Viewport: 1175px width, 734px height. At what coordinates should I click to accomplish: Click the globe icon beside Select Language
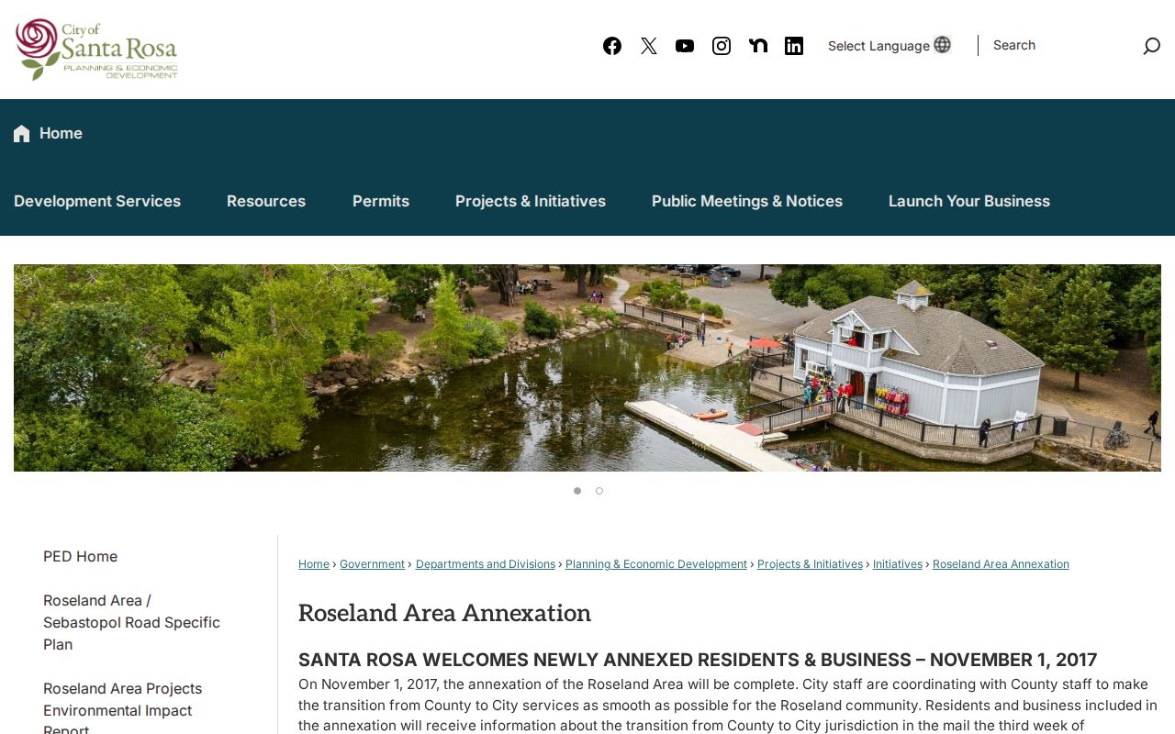point(942,45)
